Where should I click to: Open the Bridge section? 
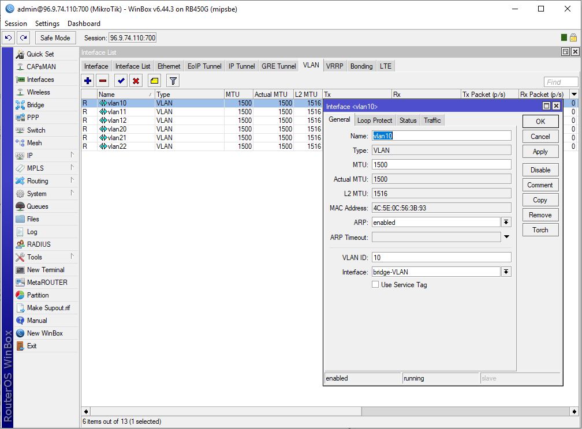pos(35,105)
